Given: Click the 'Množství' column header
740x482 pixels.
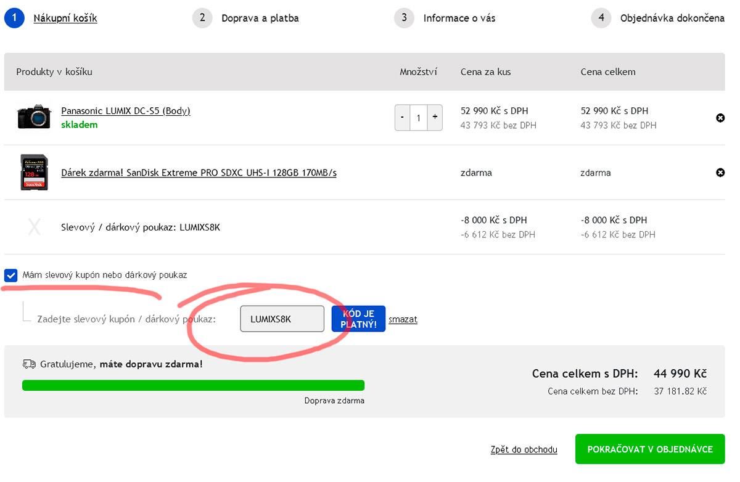Looking at the screenshot, I should [x=418, y=71].
